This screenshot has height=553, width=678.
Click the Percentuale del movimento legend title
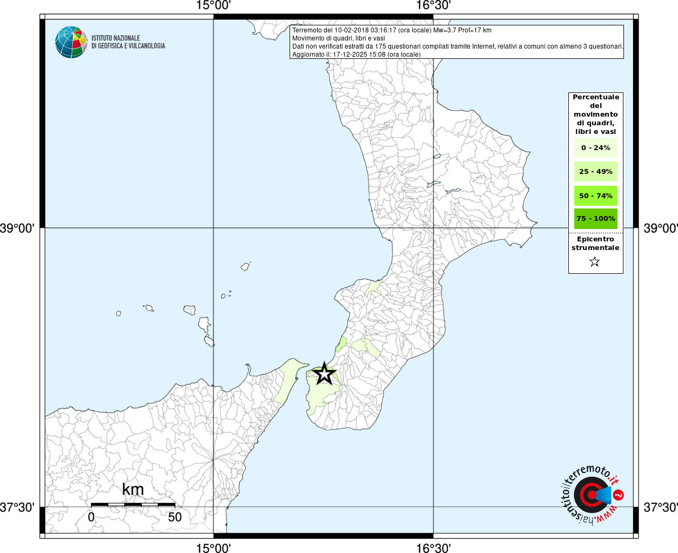click(x=595, y=114)
